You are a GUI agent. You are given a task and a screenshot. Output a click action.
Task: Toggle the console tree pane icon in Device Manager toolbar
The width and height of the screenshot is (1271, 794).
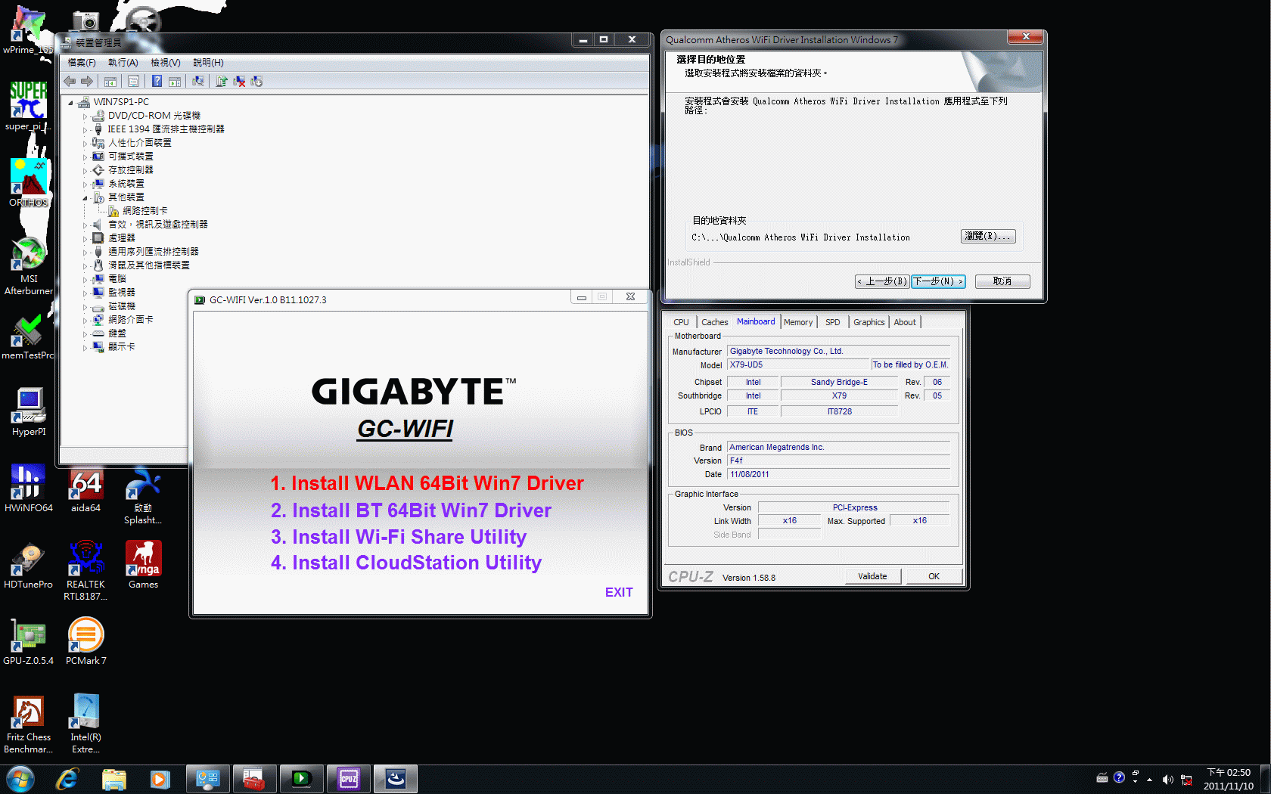pyautogui.click(x=110, y=81)
